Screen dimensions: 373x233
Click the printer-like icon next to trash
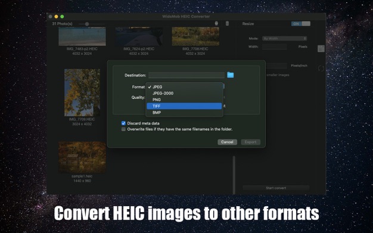(216, 23)
